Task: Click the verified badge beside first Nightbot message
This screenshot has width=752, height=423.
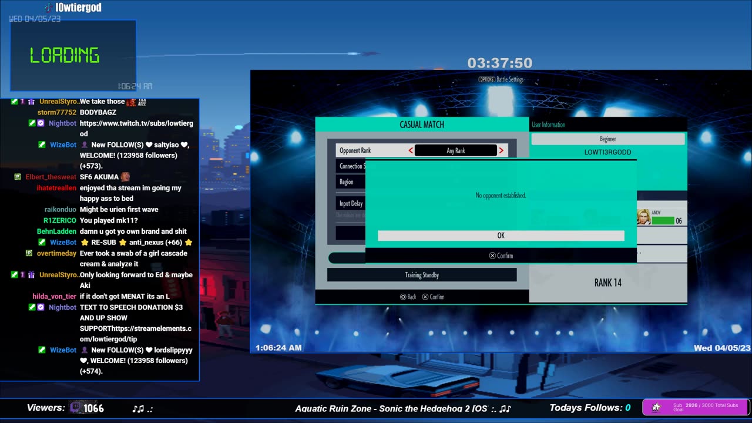Action: [41, 123]
